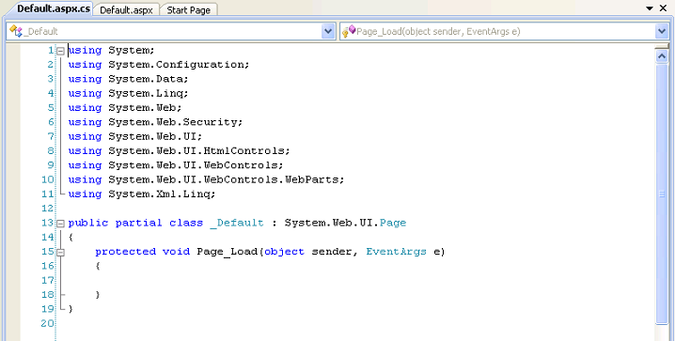
Task: Click the editor split bar handle
Action: click(661, 46)
